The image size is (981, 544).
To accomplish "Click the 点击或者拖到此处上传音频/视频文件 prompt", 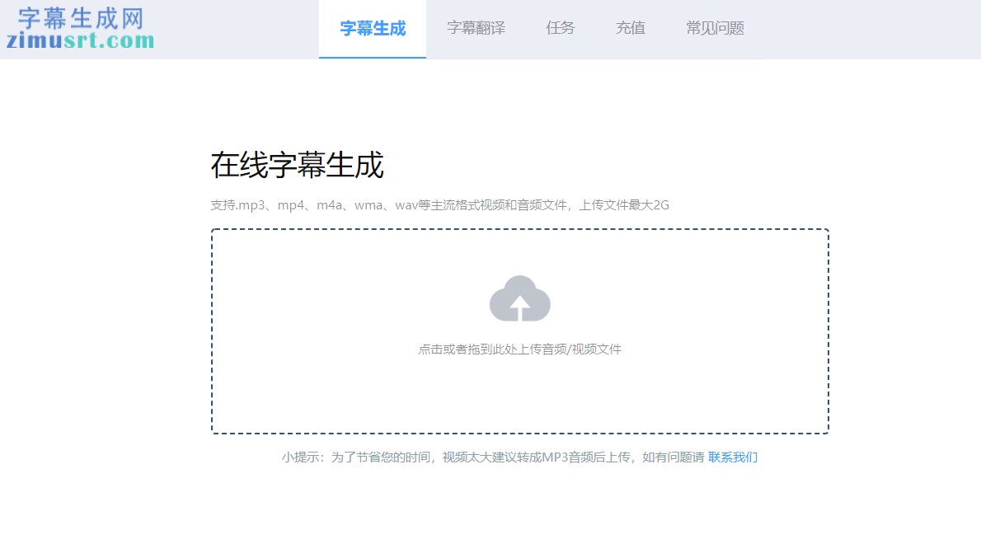I will tap(519, 349).
